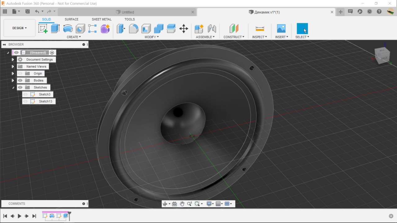Choose the Fillet tool in Modify
The width and height of the screenshot is (397, 223).
[133, 28]
